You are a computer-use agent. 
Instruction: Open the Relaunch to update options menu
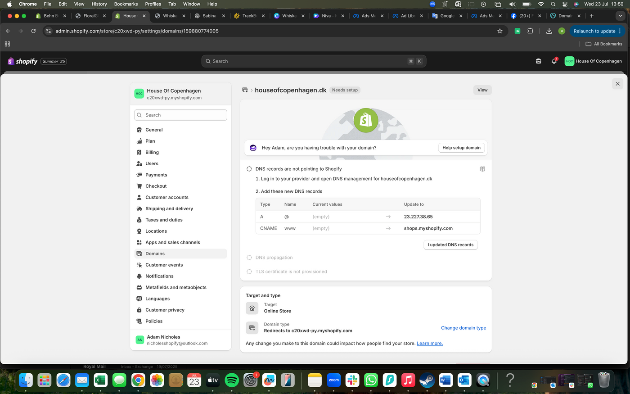tap(620, 31)
